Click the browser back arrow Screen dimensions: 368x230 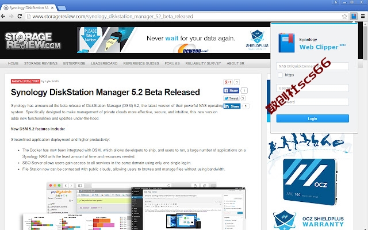pyautogui.click(x=3, y=16)
